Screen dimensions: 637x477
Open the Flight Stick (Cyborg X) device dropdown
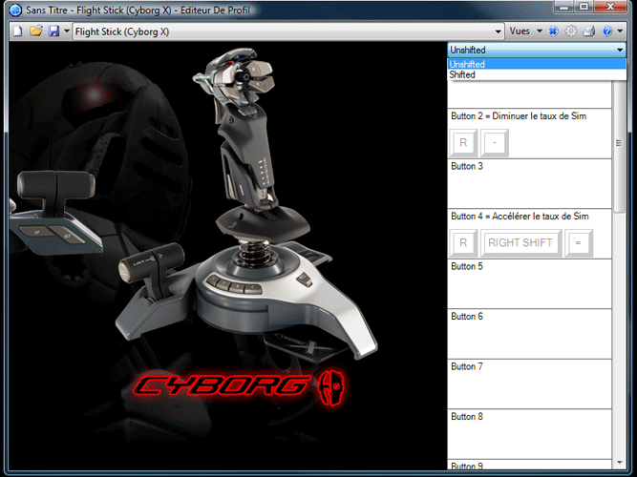288,31
